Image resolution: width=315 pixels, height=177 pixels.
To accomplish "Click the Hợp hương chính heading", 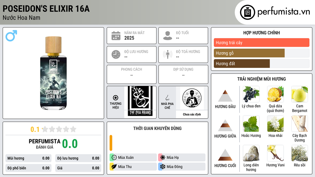I will (261, 33).
